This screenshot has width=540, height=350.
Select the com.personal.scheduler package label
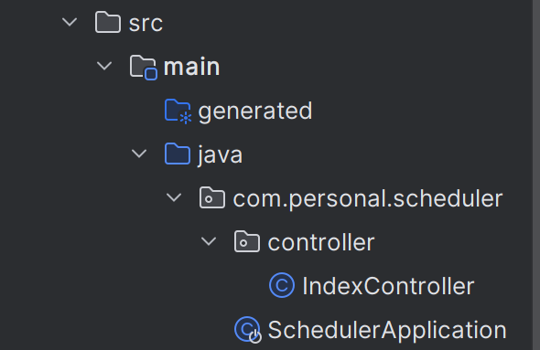point(368,199)
